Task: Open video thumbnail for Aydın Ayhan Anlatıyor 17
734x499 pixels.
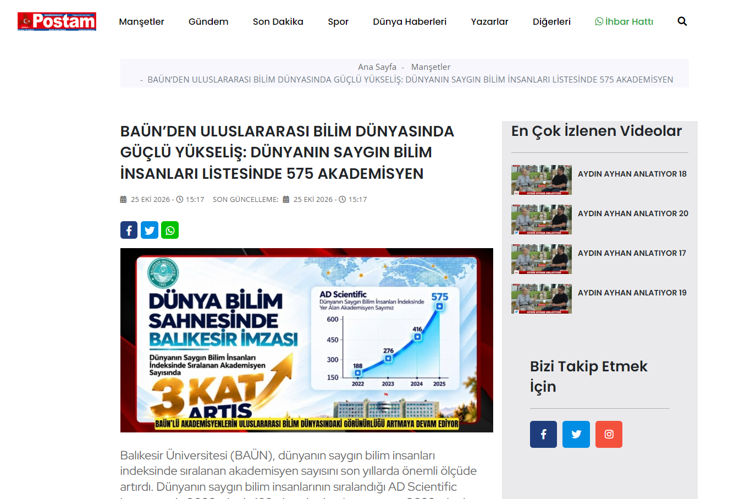Action: (542, 259)
